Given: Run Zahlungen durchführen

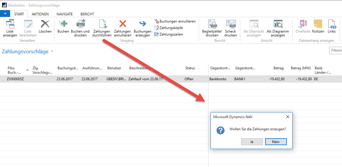Looking at the screenshot, I should (x=102, y=28).
